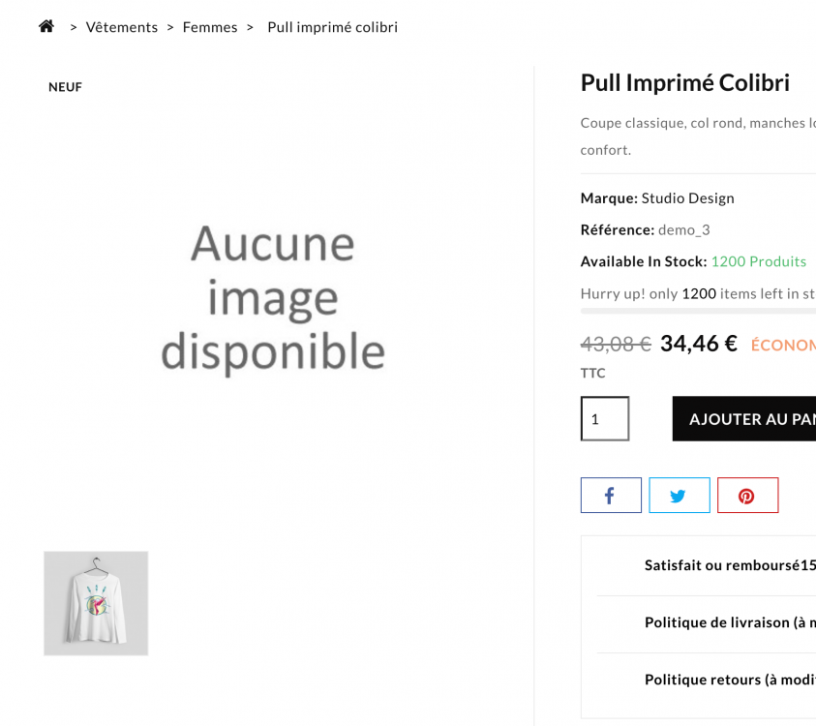816x726 pixels.
Task: Navigate to the Femmes category
Action: click(x=210, y=27)
